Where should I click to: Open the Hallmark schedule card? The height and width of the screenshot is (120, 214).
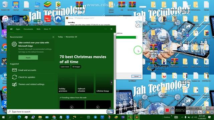85,83
